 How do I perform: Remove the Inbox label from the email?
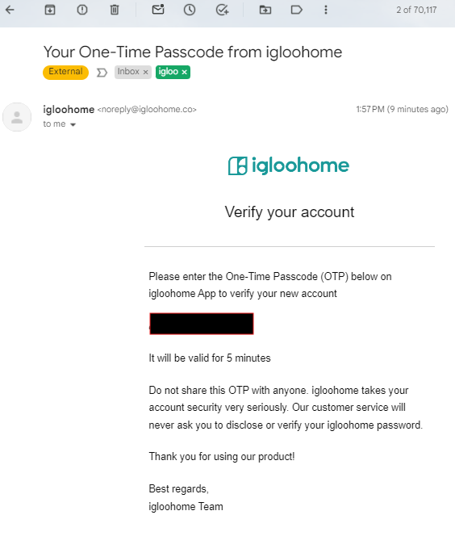(x=145, y=72)
